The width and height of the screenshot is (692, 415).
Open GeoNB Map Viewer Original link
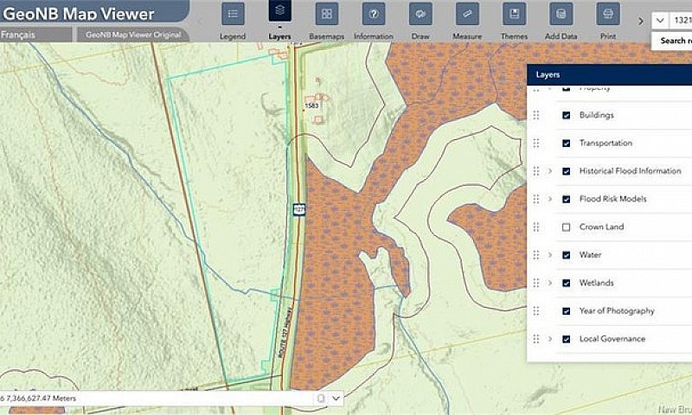[133, 35]
